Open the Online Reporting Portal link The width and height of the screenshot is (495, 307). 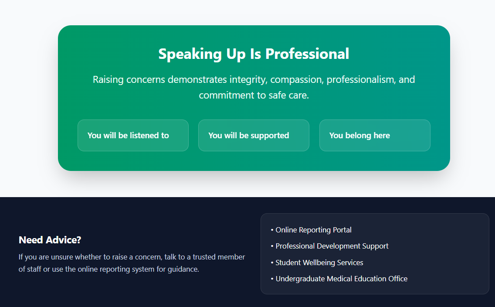[313, 230]
